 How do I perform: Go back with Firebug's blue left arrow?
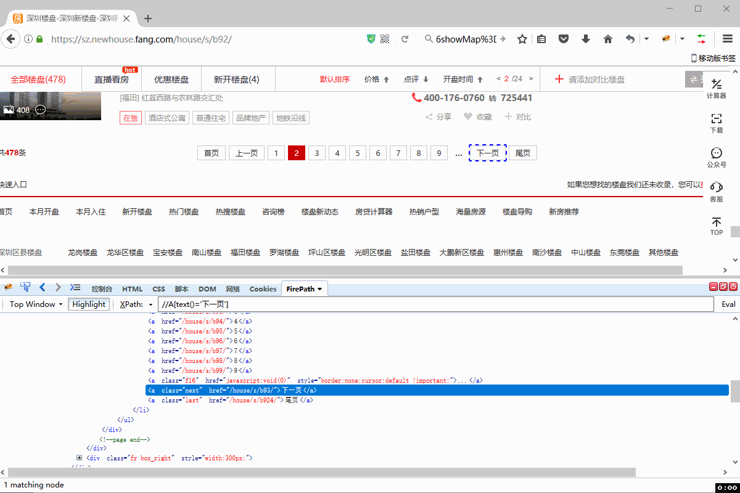pos(43,287)
